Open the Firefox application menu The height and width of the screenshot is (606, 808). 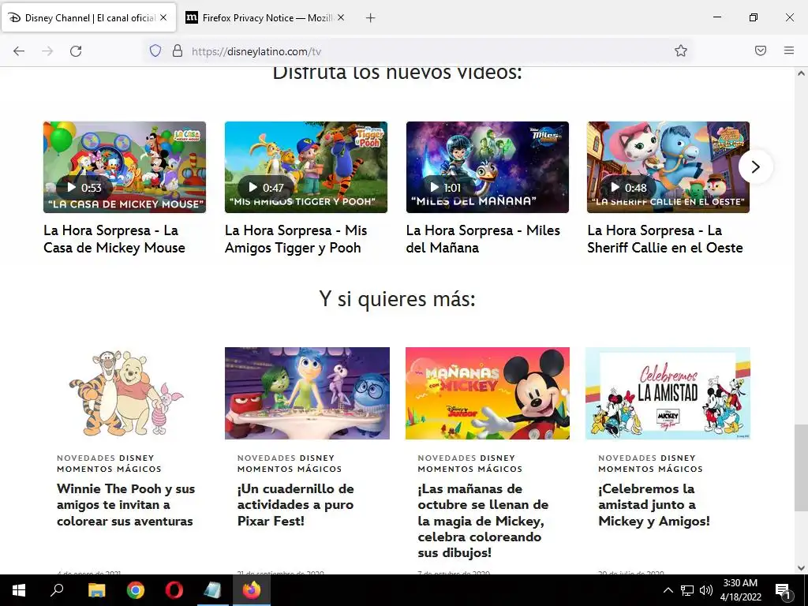(x=789, y=50)
